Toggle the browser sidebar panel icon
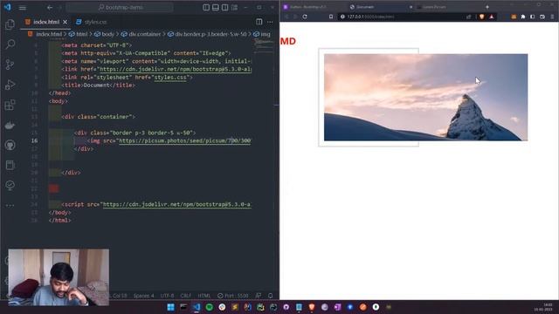The image size is (559, 314). click(533, 17)
